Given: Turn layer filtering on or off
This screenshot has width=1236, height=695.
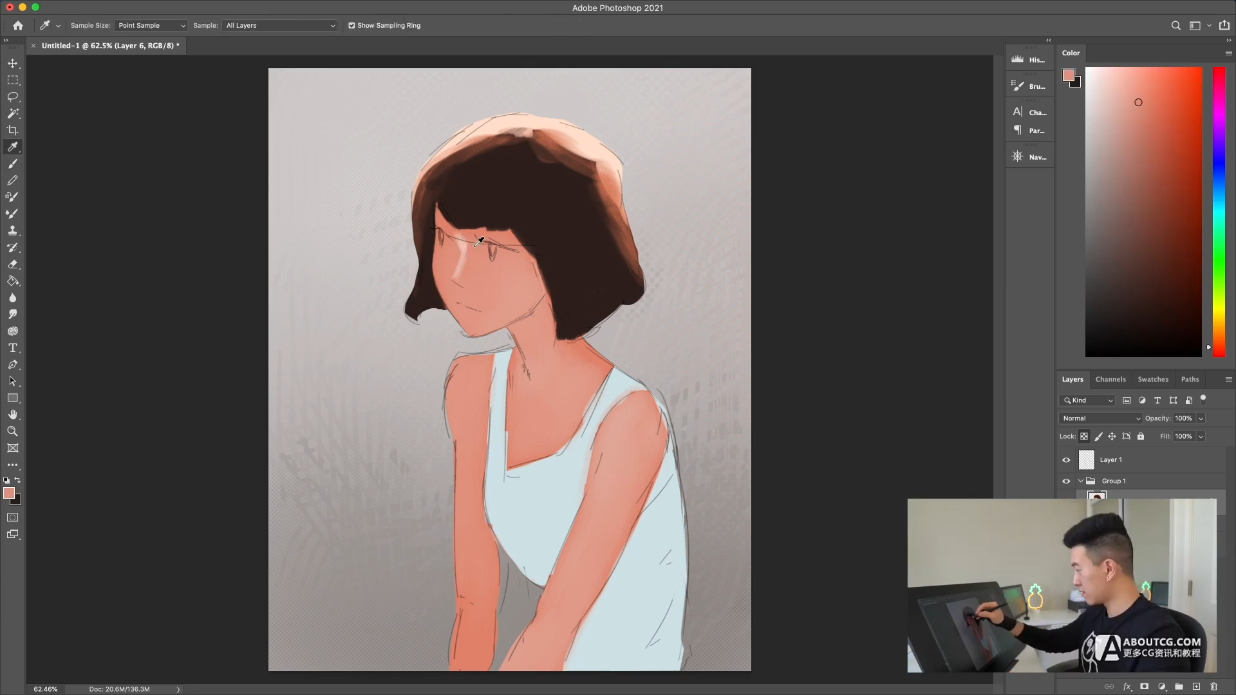Looking at the screenshot, I should (1203, 400).
